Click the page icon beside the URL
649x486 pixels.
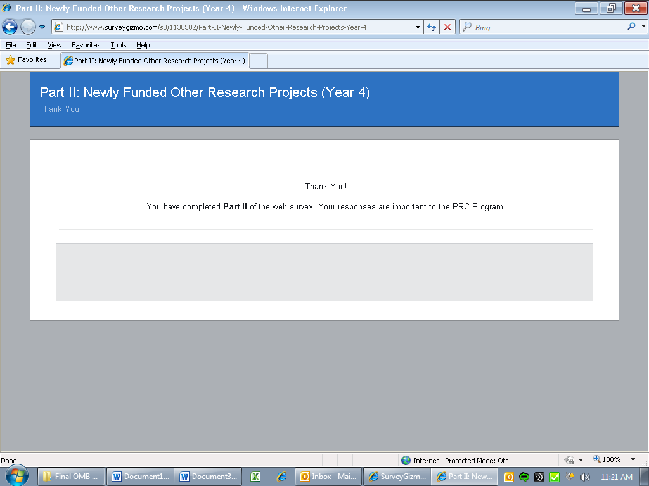(x=58, y=27)
